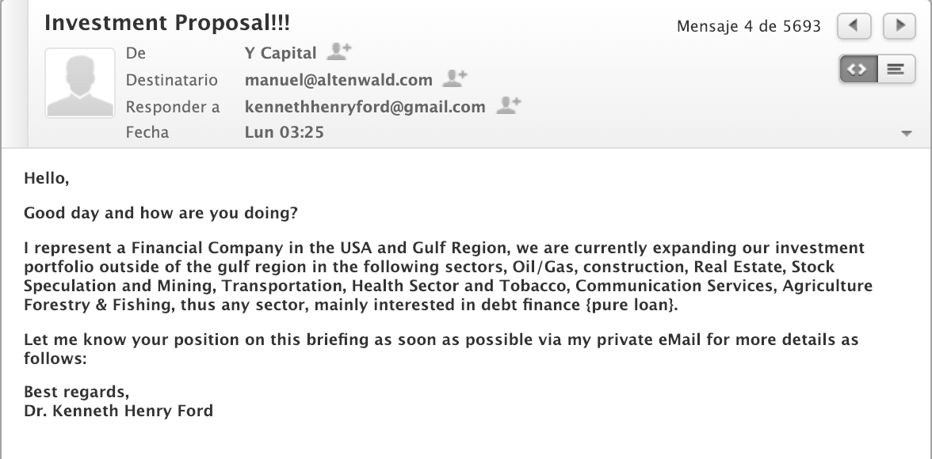
Task: Go to the next message
Action: 900,25
